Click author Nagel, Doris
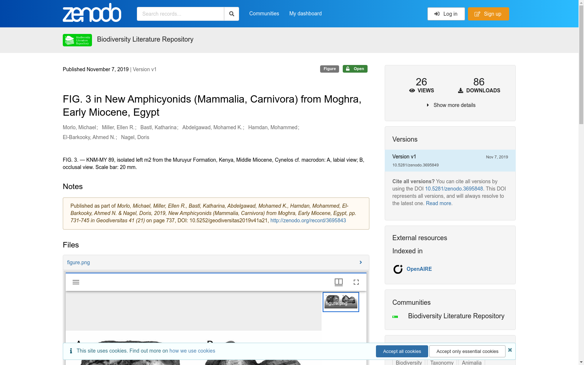Viewport: 584px width, 365px height. pyautogui.click(x=135, y=137)
